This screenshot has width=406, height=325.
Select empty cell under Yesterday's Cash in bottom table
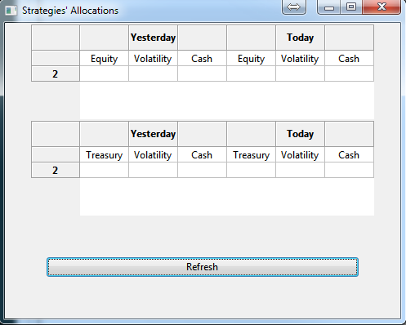point(202,170)
